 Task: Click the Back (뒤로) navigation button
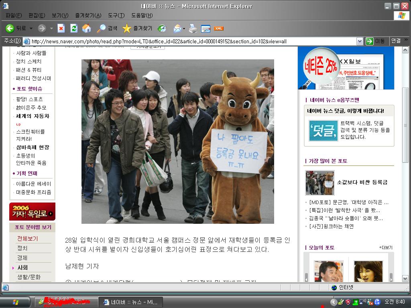tap(16, 28)
